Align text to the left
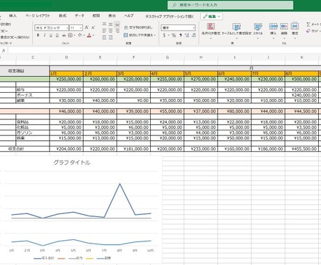The height and width of the screenshot is (265, 321). pyautogui.click(x=104, y=31)
